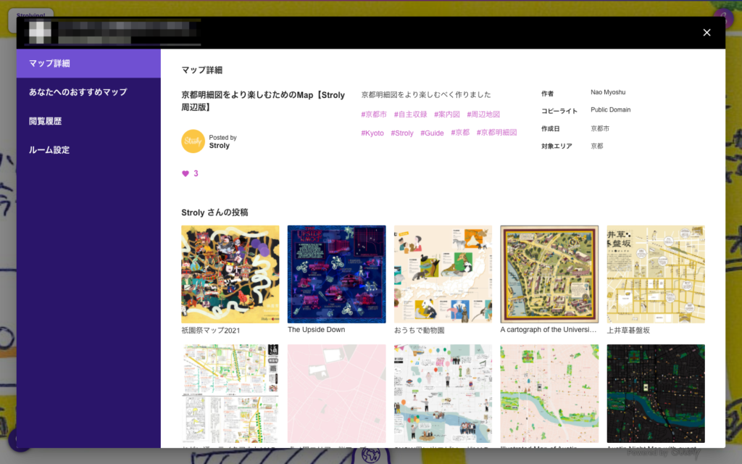Click the #Guide hashtag link

(432, 133)
